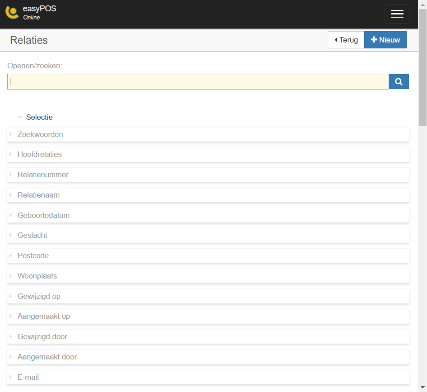Expand the Gewijzigd op filter
427x392 pixels.
click(x=209, y=296)
